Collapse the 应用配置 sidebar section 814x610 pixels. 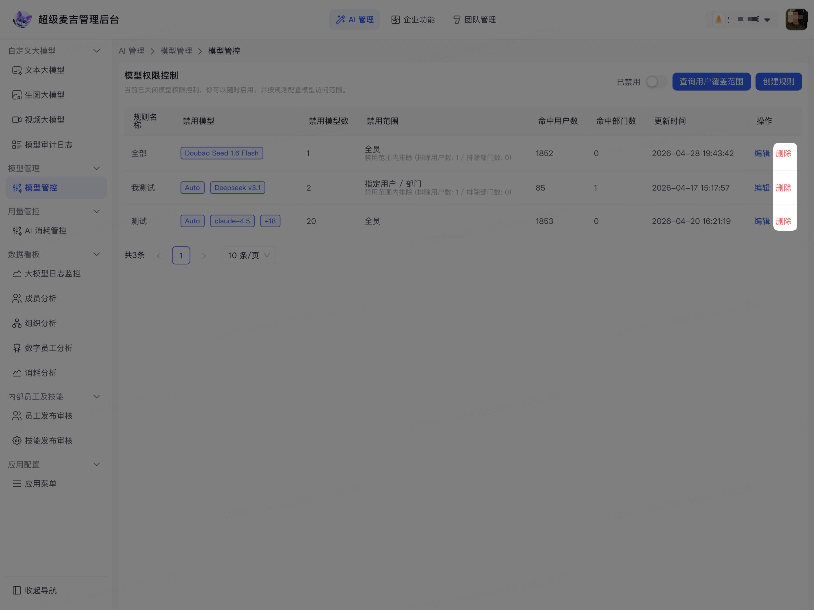(97, 465)
